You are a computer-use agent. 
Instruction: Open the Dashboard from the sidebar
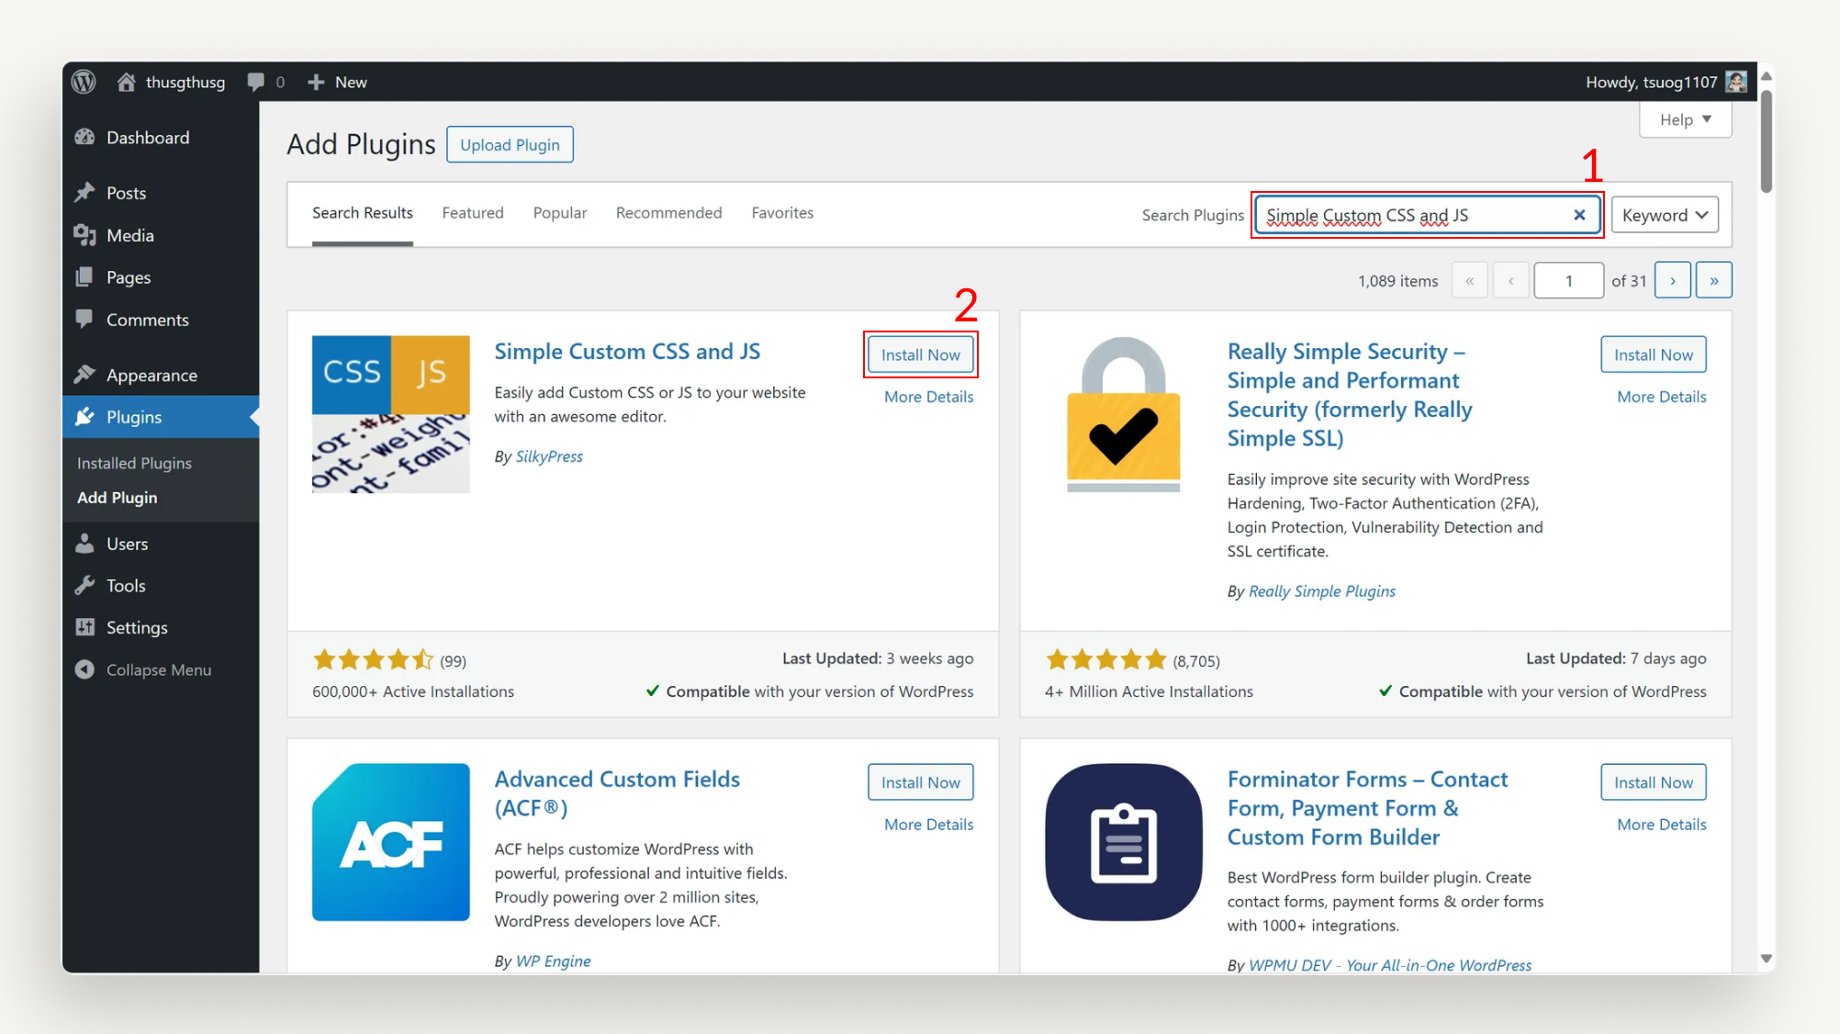click(x=84, y=138)
